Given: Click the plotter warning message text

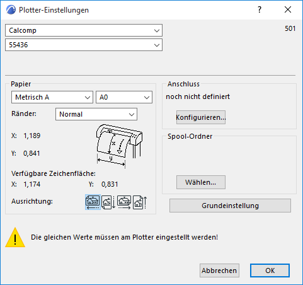Looking at the screenshot, I should [124, 237].
